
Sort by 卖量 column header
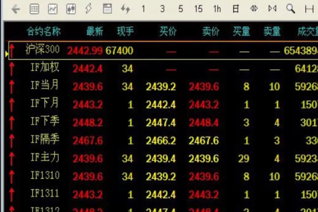coord(272,31)
